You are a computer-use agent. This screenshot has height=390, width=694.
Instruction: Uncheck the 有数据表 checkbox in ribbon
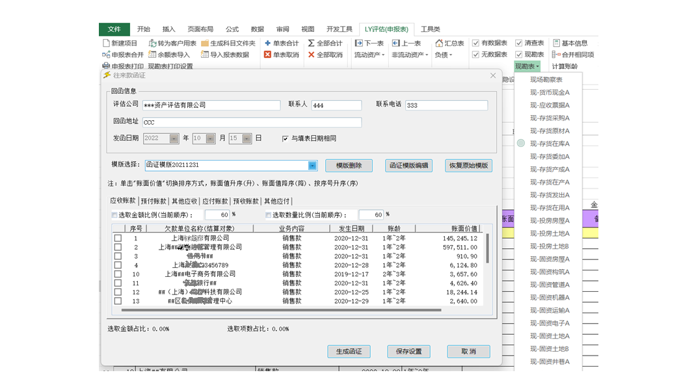476,44
